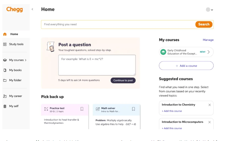Click the My folder folder icon
This screenshot has width=230, height=141.
pos(5,80)
